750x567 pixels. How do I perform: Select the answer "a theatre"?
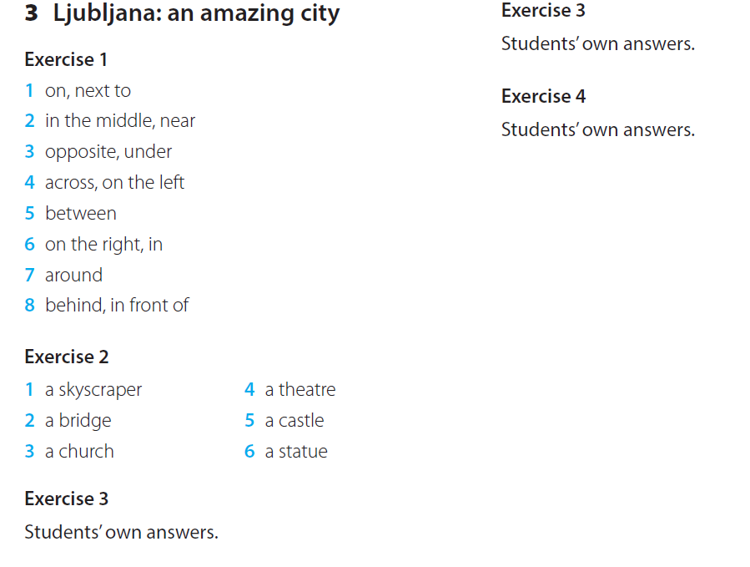(300, 390)
